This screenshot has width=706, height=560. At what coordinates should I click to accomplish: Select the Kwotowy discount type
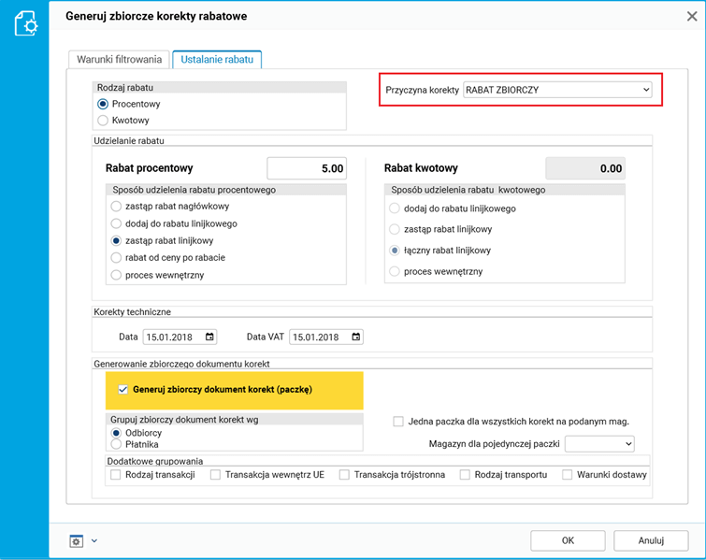103,120
